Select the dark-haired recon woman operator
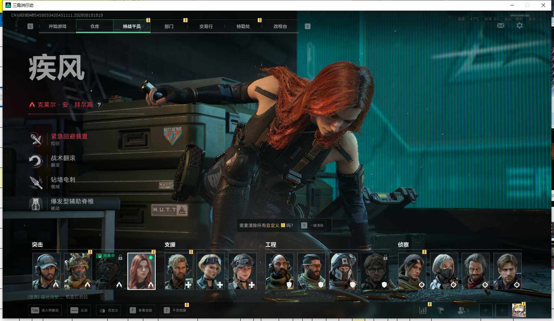 click(x=412, y=271)
